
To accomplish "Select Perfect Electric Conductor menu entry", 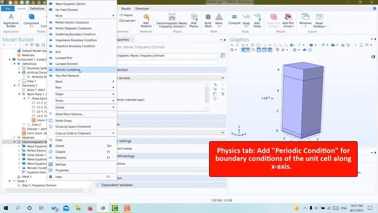I will [x=82, y=22].
